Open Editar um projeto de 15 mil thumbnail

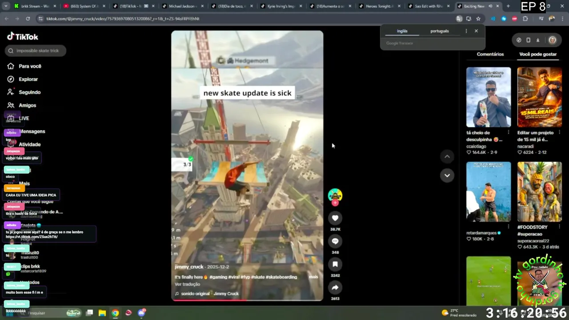[540, 97]
